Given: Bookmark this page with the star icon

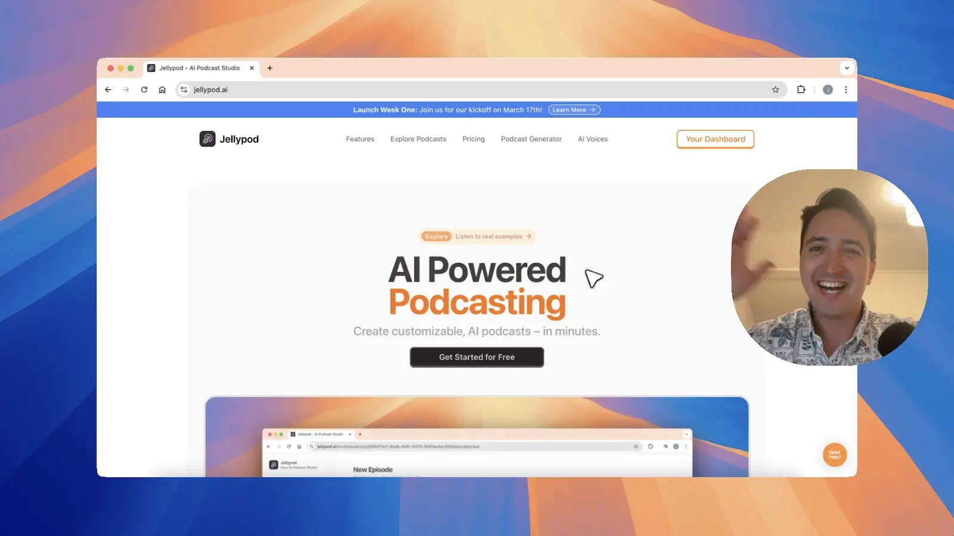Looking at the screenshot, I should click(776, 90).
